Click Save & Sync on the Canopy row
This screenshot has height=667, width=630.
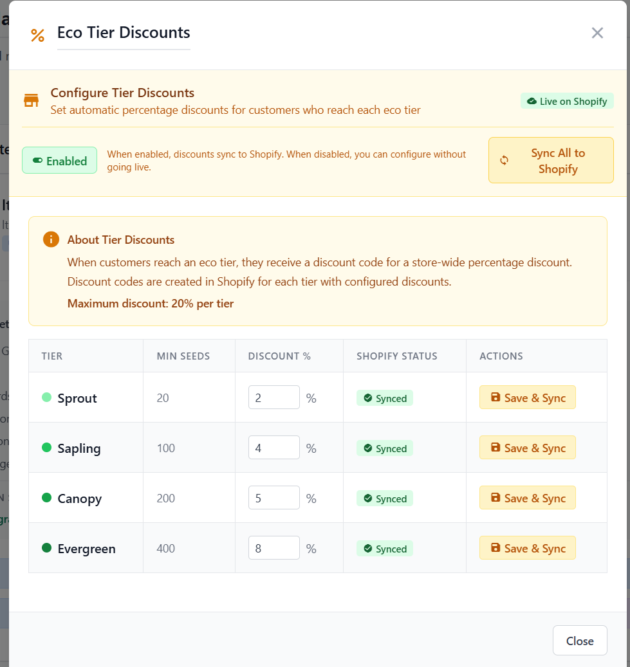pos(528,497)
